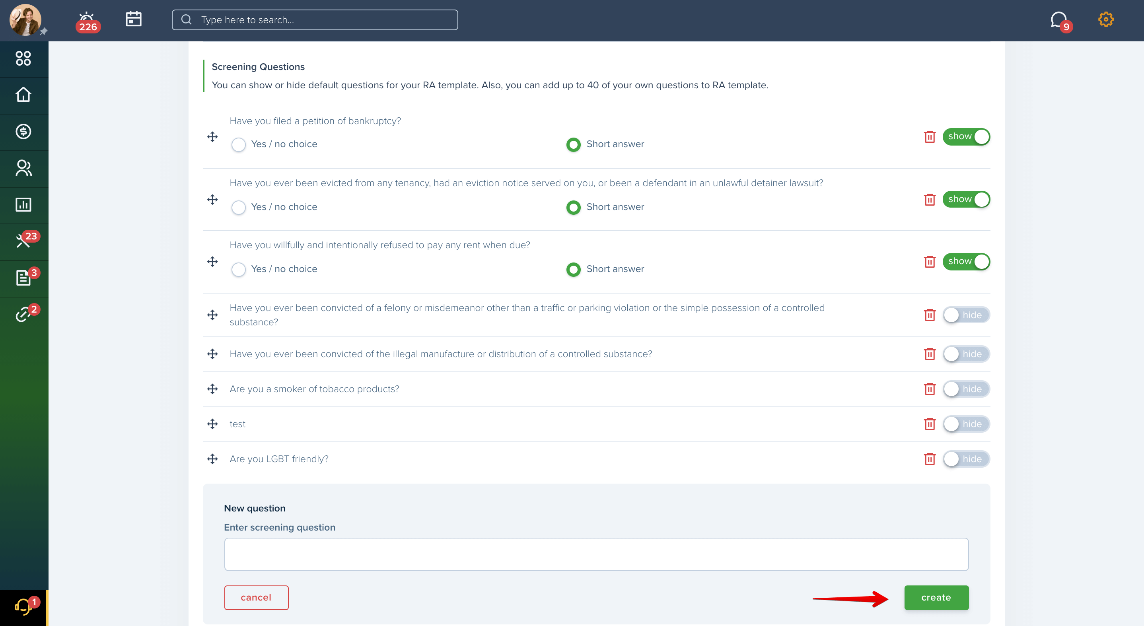
Task: Focus the 'Type here to search' field
Action: tap(315, 20)
